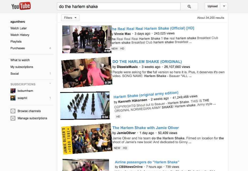Click the Manage subscriptions gear icon
The width and height of the screenshot is (248, 171).
[13, 118]
